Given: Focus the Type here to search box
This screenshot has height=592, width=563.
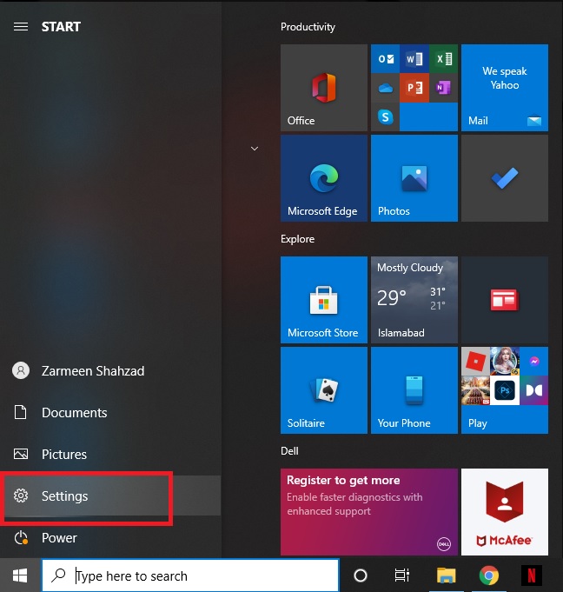Looking at the screenshot, I should pos(190,575).
